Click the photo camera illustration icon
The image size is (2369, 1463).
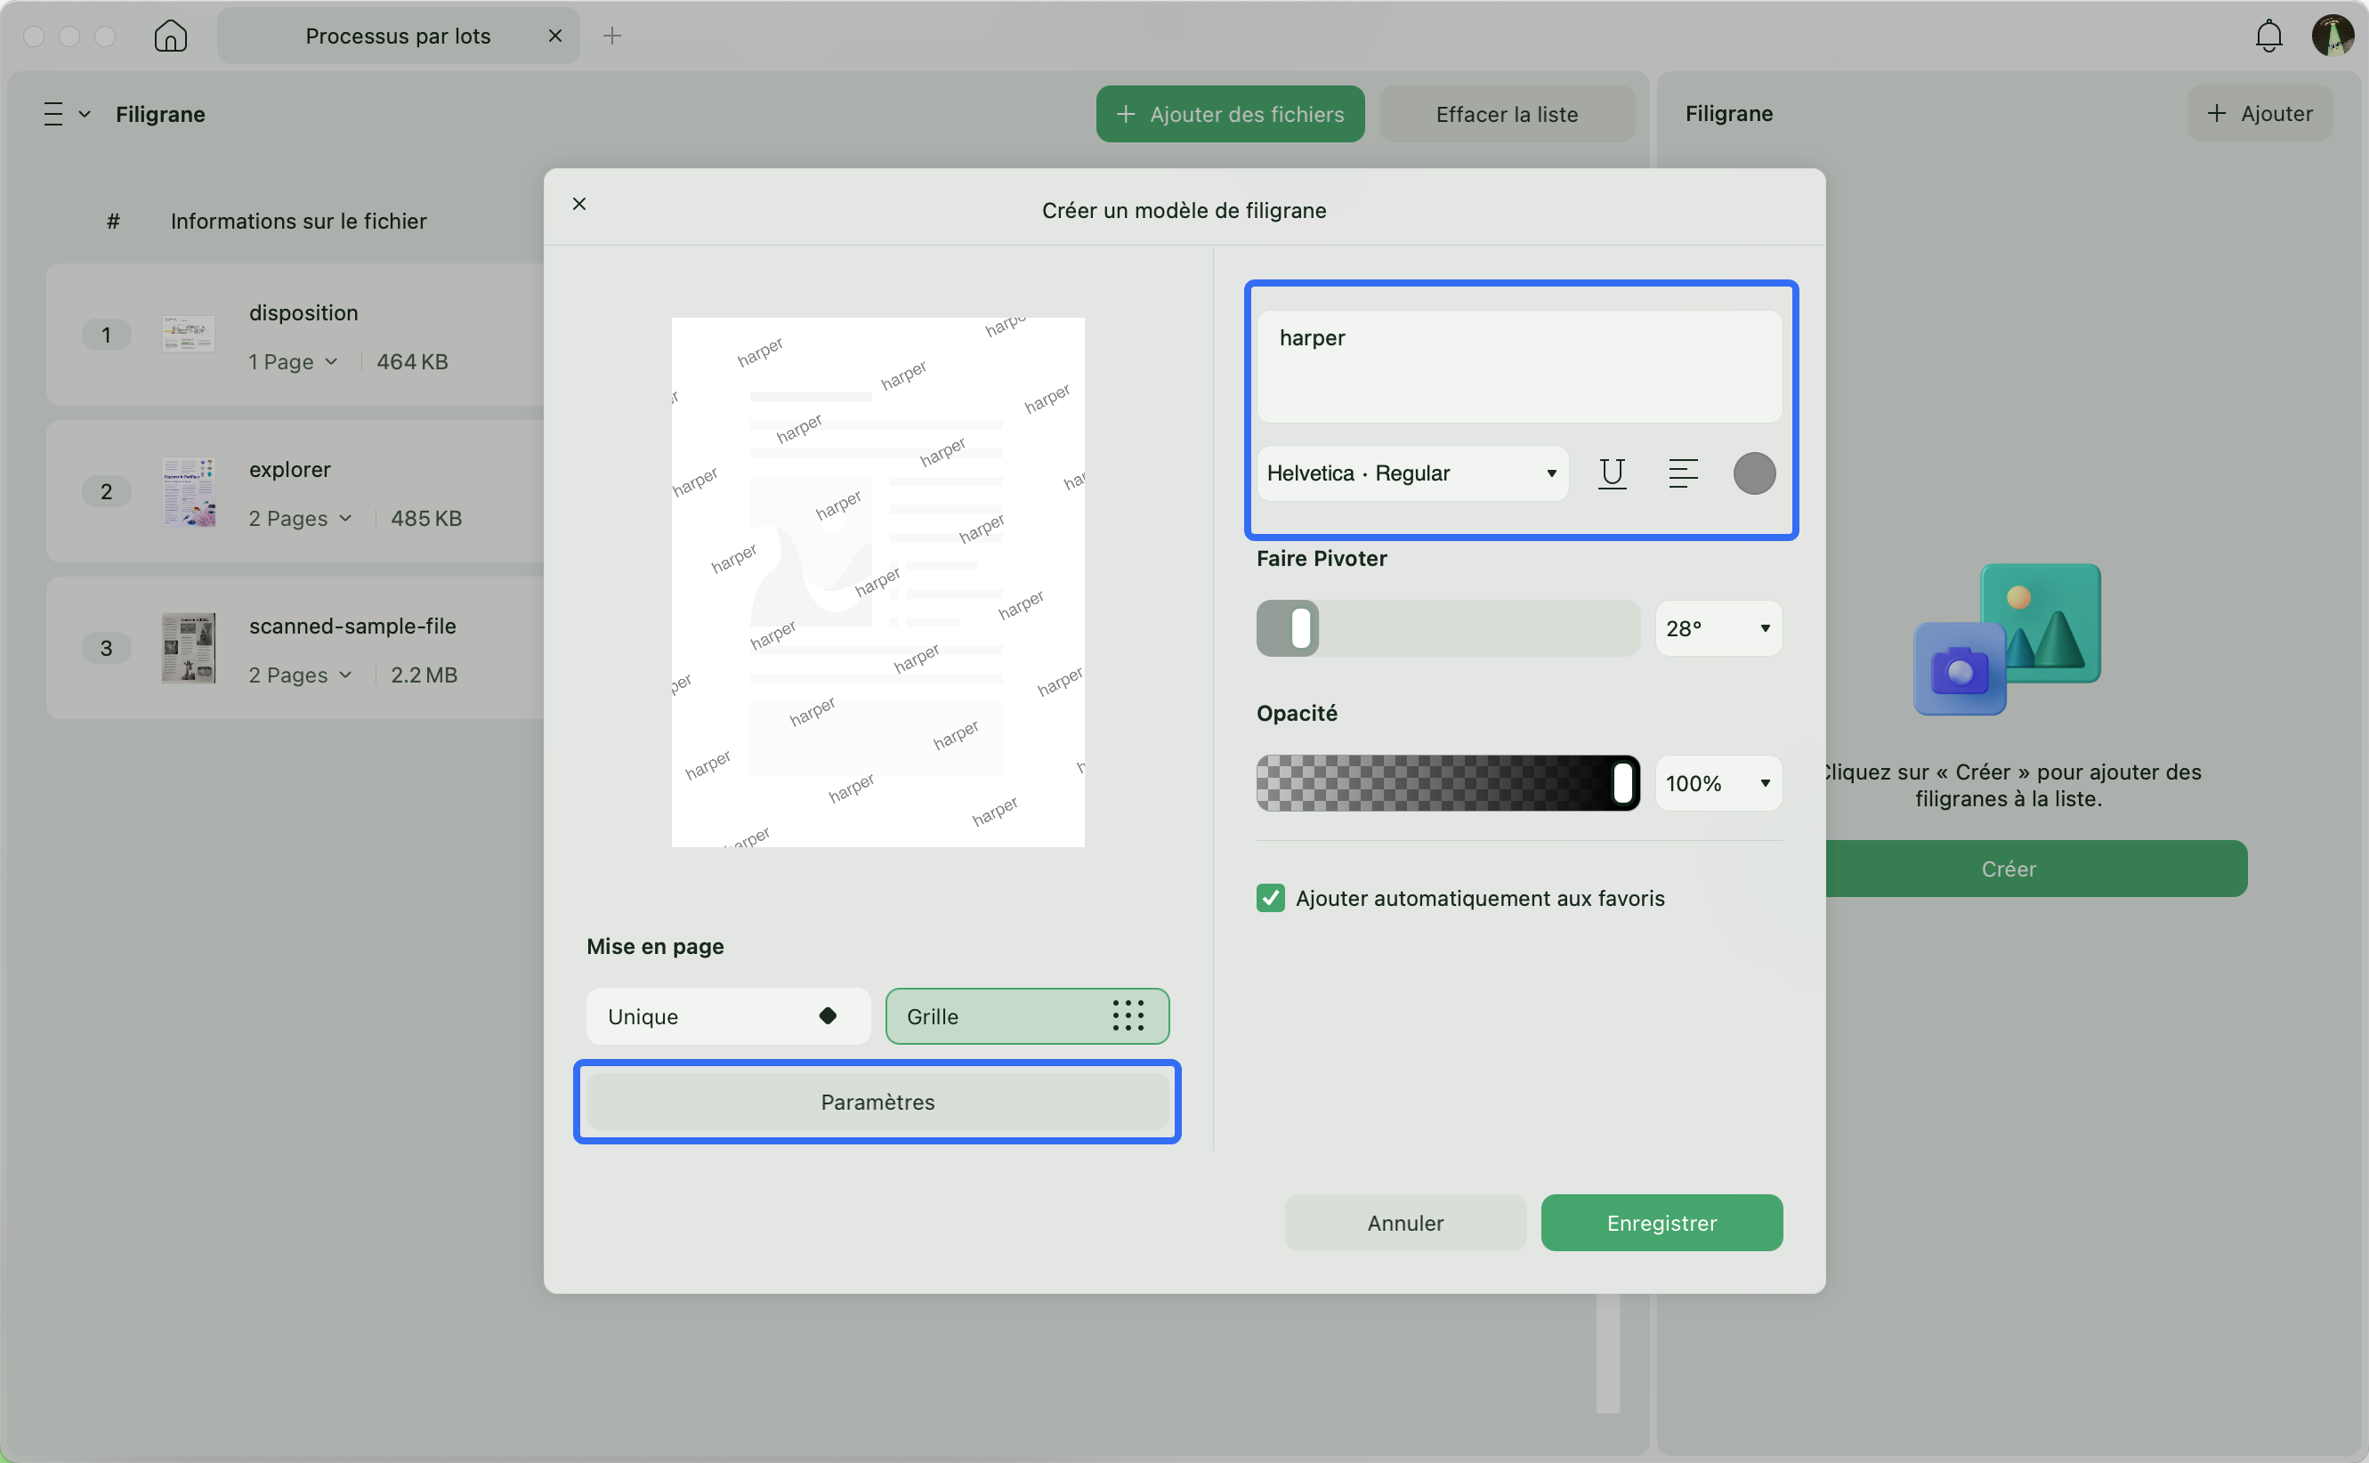coord(1959,669)
